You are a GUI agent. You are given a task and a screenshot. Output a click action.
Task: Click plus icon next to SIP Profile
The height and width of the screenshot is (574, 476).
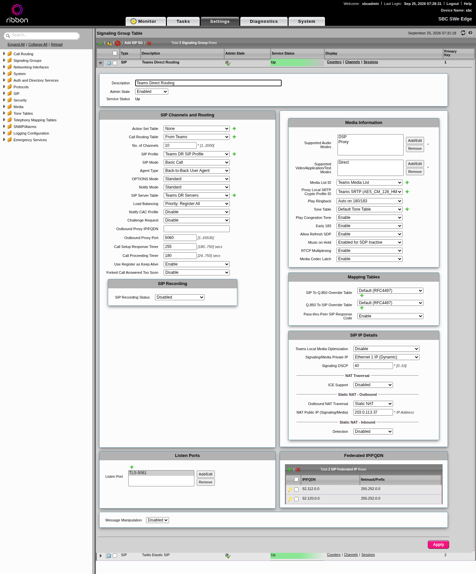tap(234, 154)
